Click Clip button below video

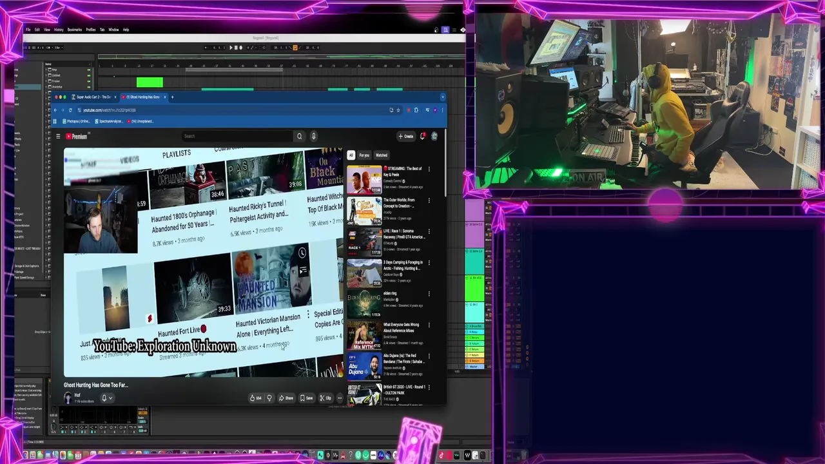tap(325, 398)
